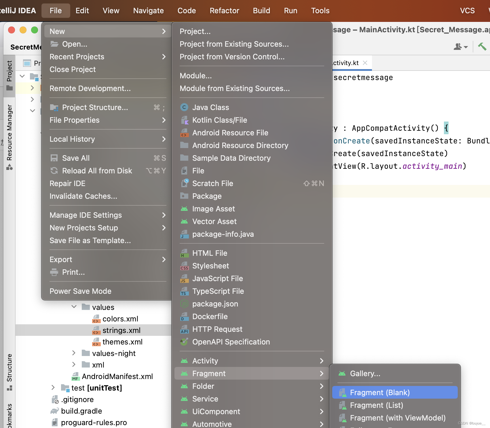Click the Gallery android icon

tap(342, 374)
